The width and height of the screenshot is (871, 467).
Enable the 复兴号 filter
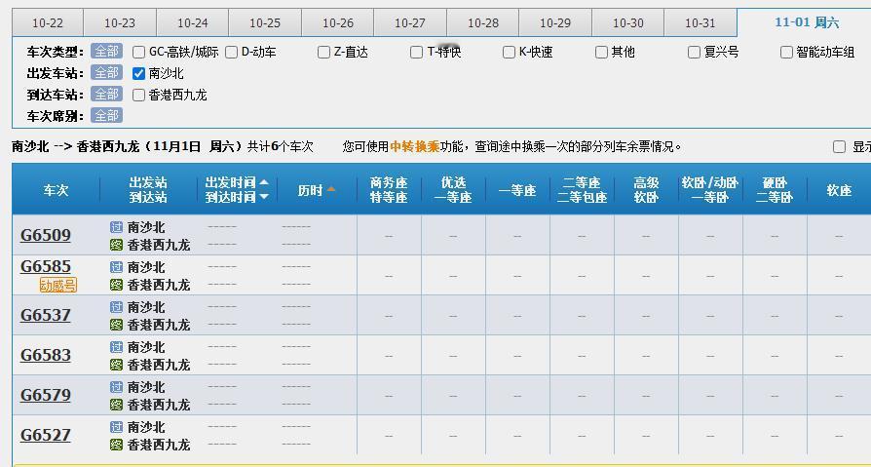[x=694, y=53]
